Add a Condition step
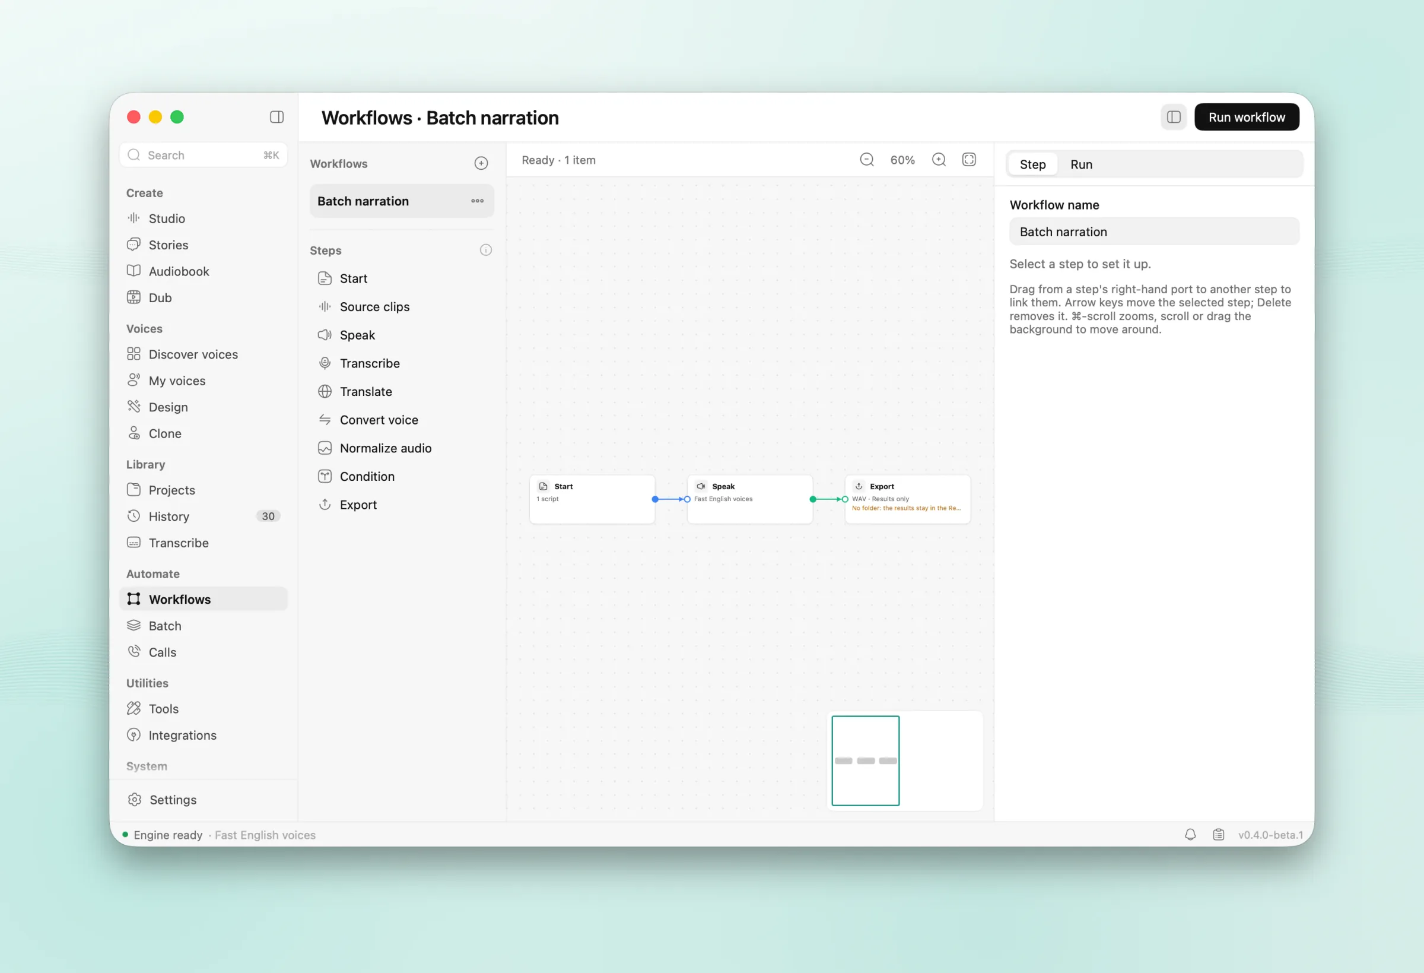This screenshot has height=973, width=1424. click(402, 476)
